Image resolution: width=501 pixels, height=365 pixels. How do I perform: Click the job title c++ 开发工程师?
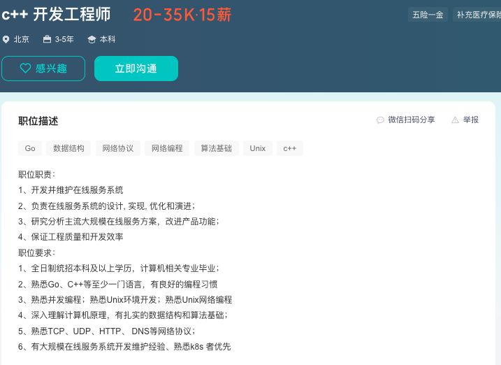point(56,15)
